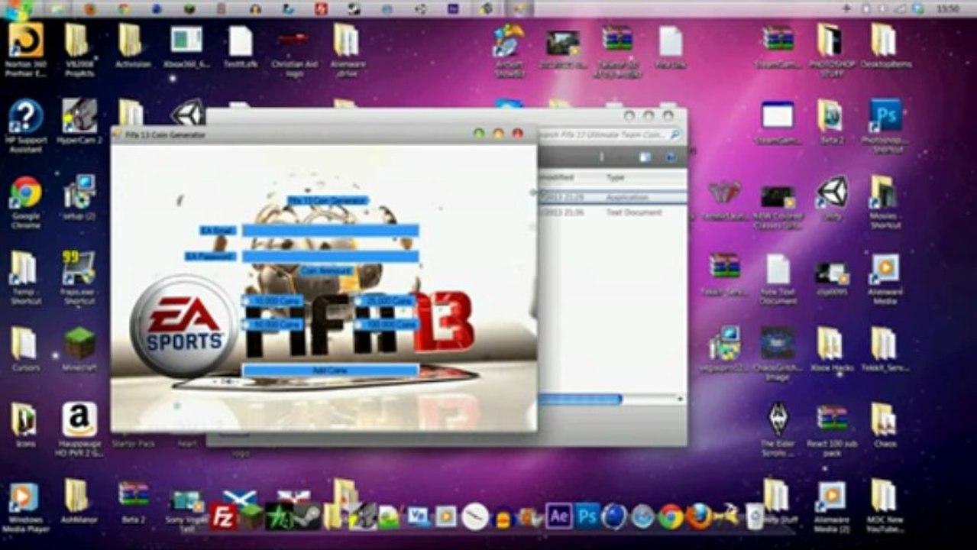
Task: Click the Windows Start orb
Action: point(17,9)
